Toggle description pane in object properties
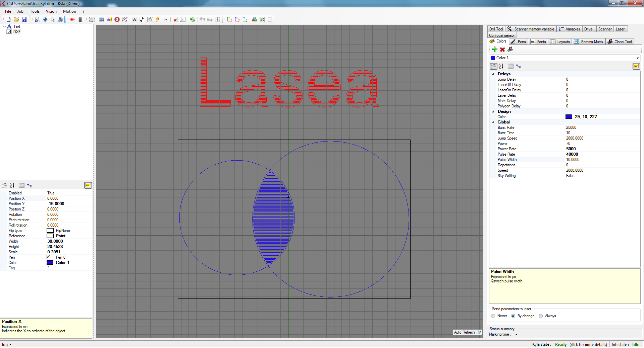Screen dimensions: 644x348 [x=88, y=185]
